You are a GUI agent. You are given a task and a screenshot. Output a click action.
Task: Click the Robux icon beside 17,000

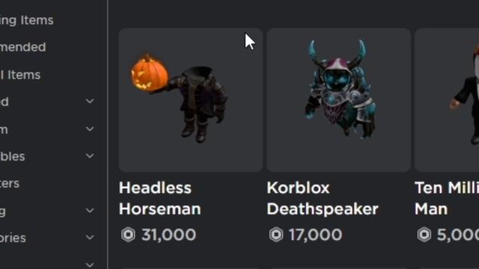pyautogui.click(x=276, y=235)
